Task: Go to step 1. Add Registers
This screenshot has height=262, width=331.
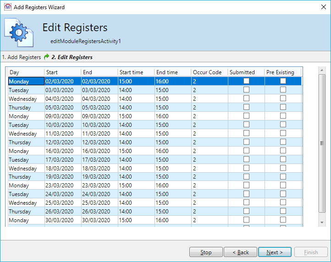Action: [22, 57]
